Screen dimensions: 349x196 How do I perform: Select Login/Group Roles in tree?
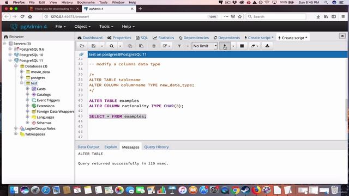(x=40, y=128)
